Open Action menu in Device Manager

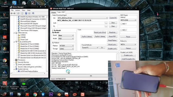click(18, 10)
